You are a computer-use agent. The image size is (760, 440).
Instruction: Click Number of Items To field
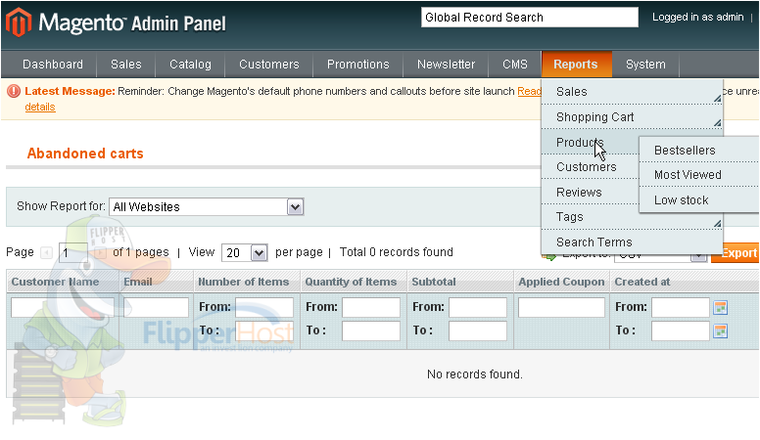[x=264, y=331]
